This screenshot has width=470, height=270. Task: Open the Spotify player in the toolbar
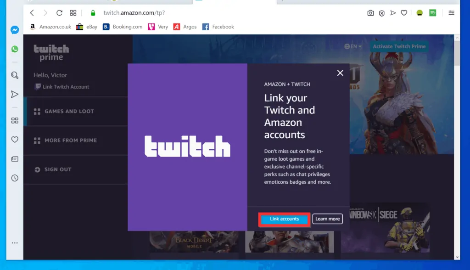(x=432, y=13)
